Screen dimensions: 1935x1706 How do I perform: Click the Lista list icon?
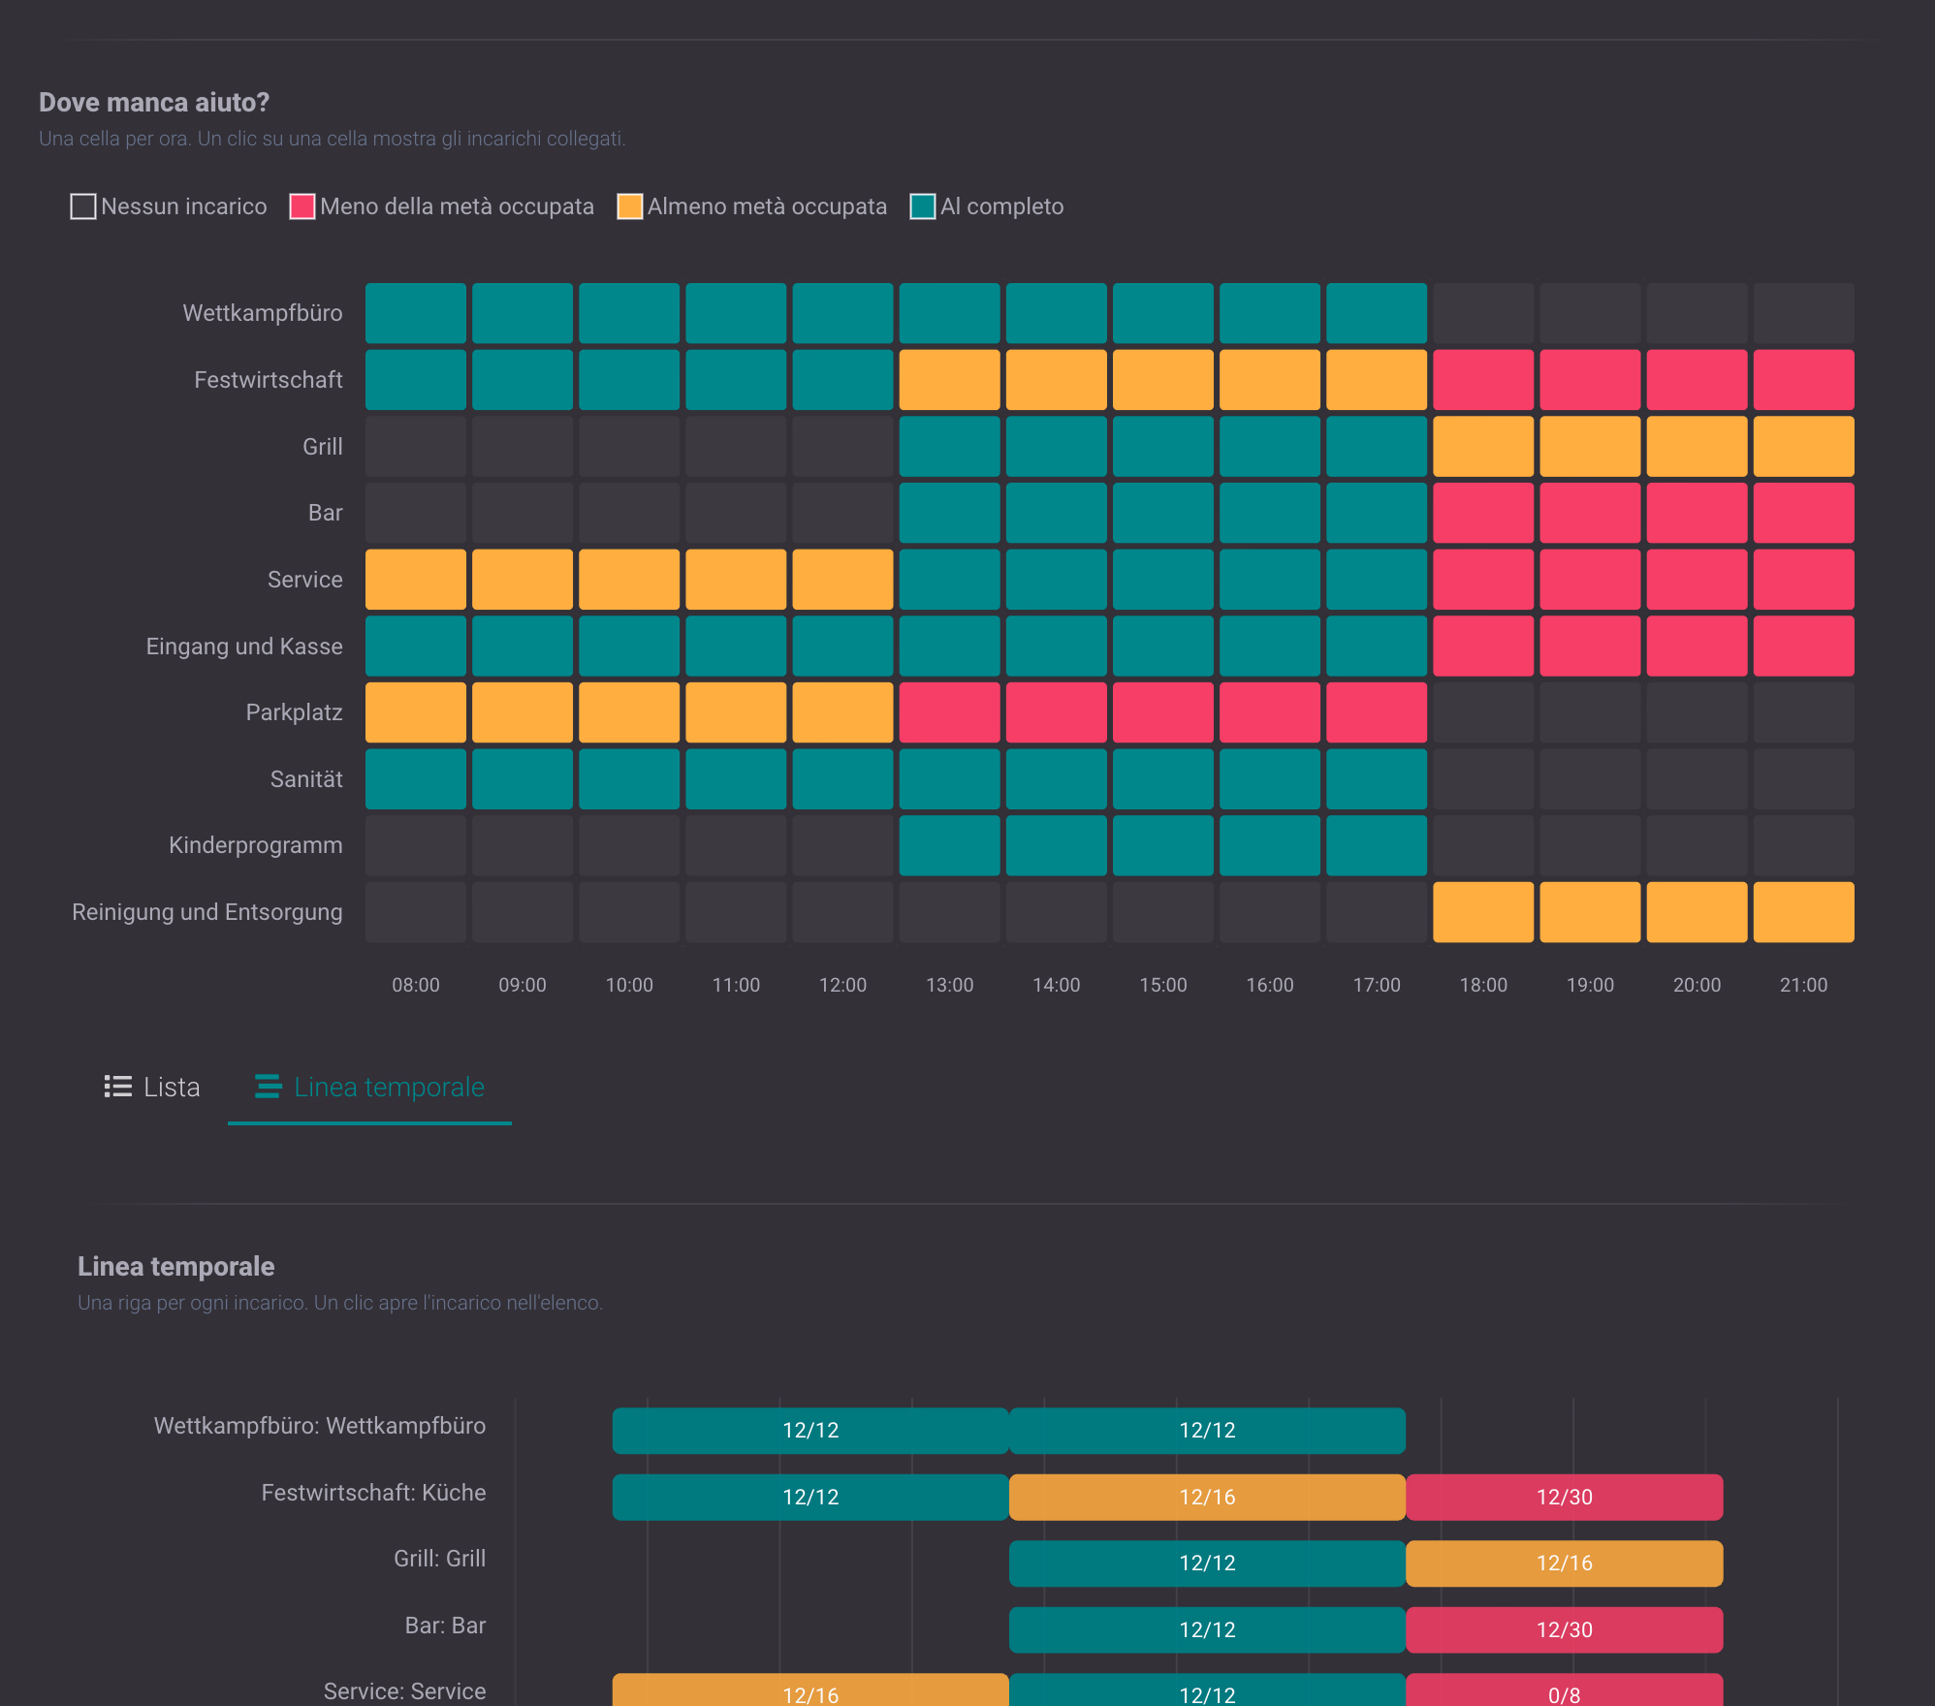118,1087
